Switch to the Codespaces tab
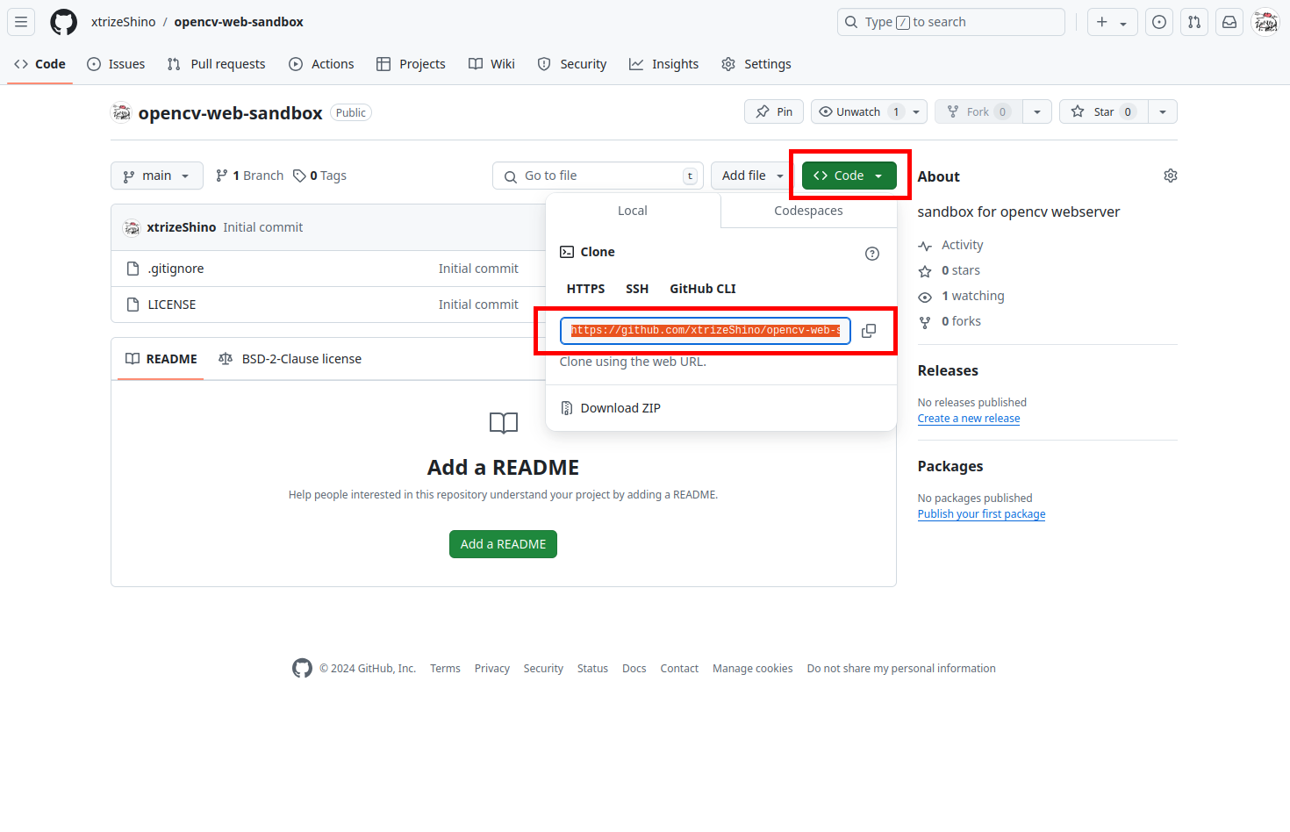The width and height of the screenshot is (1290, 832). coord(808,211)
